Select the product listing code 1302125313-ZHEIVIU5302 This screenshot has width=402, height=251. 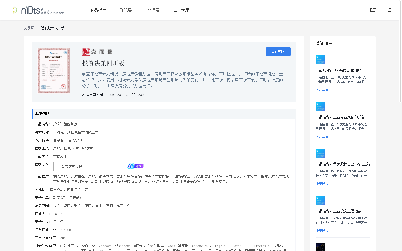pyautogui.click(x=126, y=95)
